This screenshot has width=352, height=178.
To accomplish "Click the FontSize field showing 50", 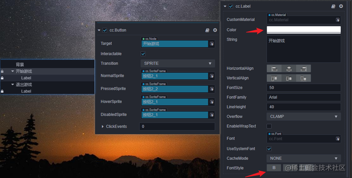I will [304, 88].
